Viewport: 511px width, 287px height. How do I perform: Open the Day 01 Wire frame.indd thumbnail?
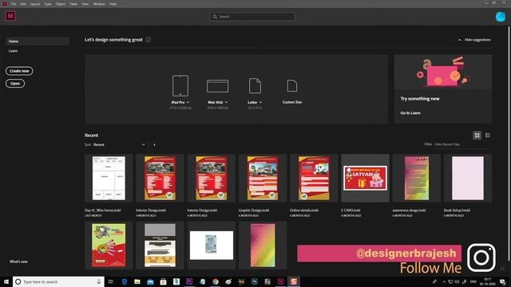[109, 178]
